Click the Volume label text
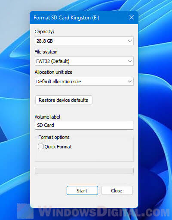 [x=47, y=117]
